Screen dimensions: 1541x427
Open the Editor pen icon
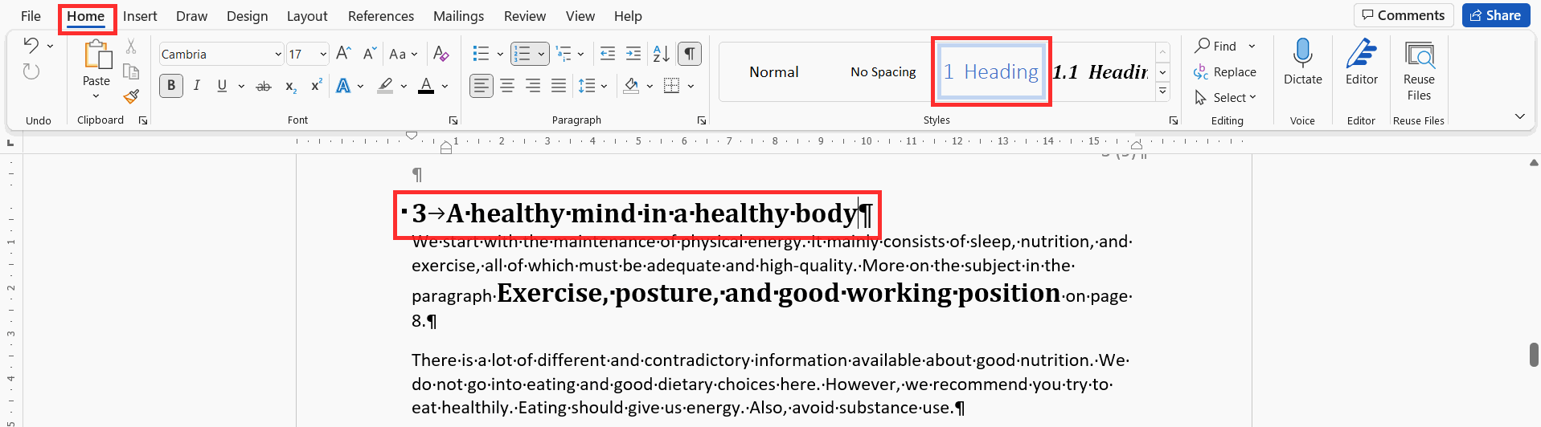tap(1361, 53)
